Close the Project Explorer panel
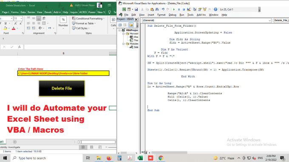This screenshot has height=162, width=289. coord(136,20)
